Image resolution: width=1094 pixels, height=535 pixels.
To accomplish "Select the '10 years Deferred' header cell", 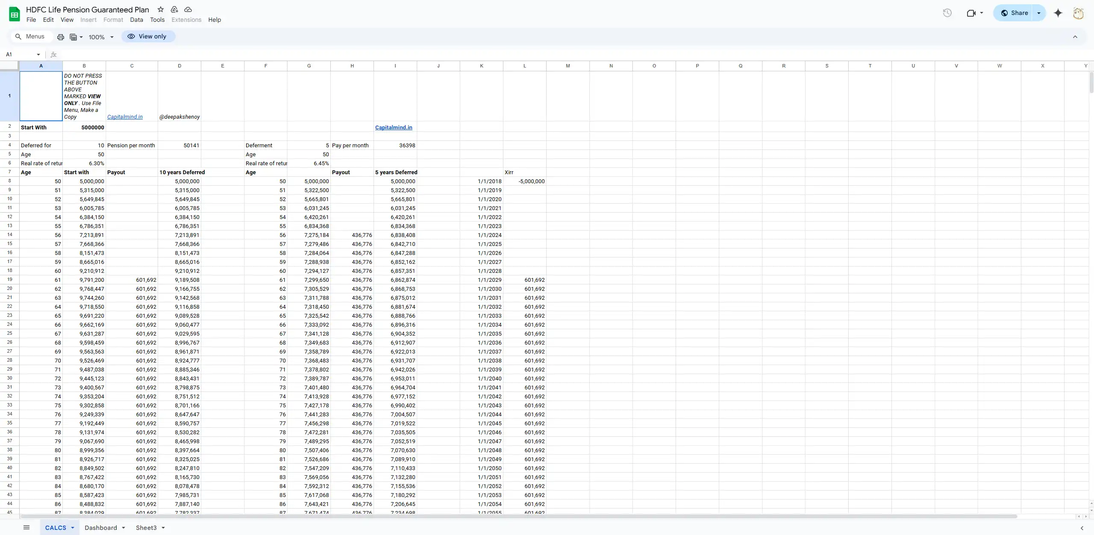I will coord(179,172).
